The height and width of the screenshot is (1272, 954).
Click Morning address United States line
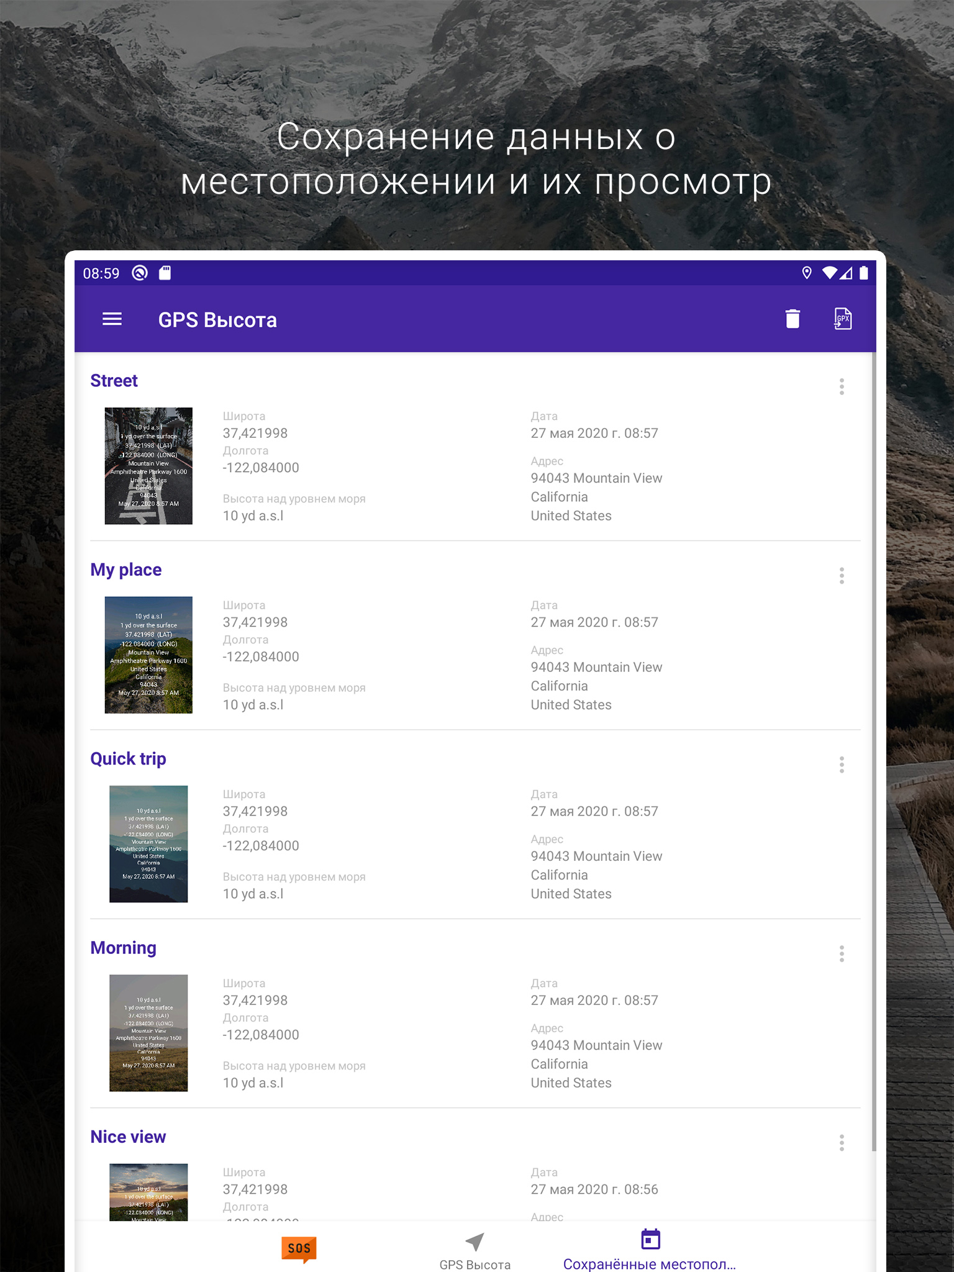[x=571, y=1083]
